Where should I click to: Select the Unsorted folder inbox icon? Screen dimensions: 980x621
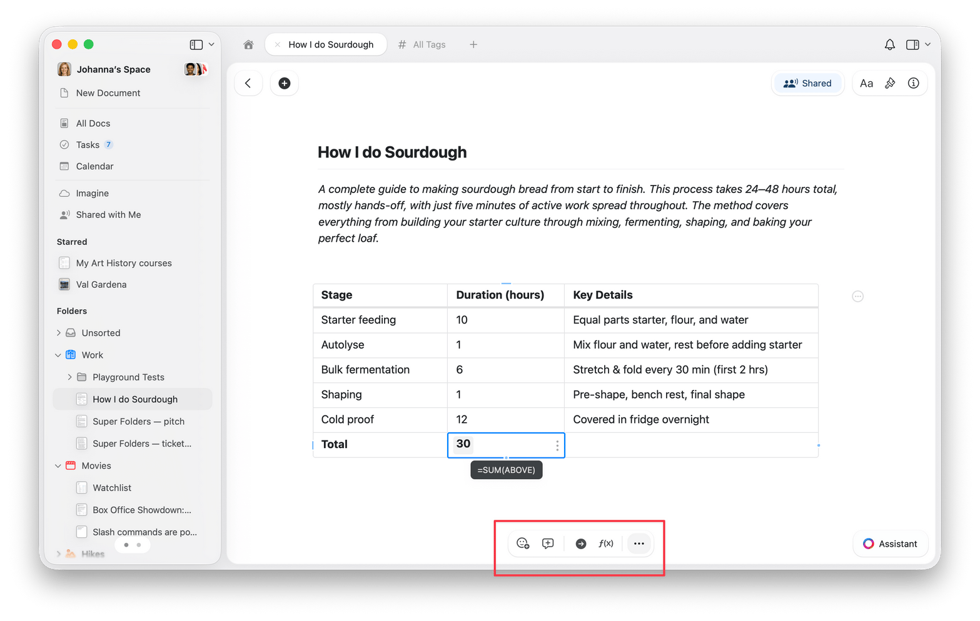pos(71,333)
